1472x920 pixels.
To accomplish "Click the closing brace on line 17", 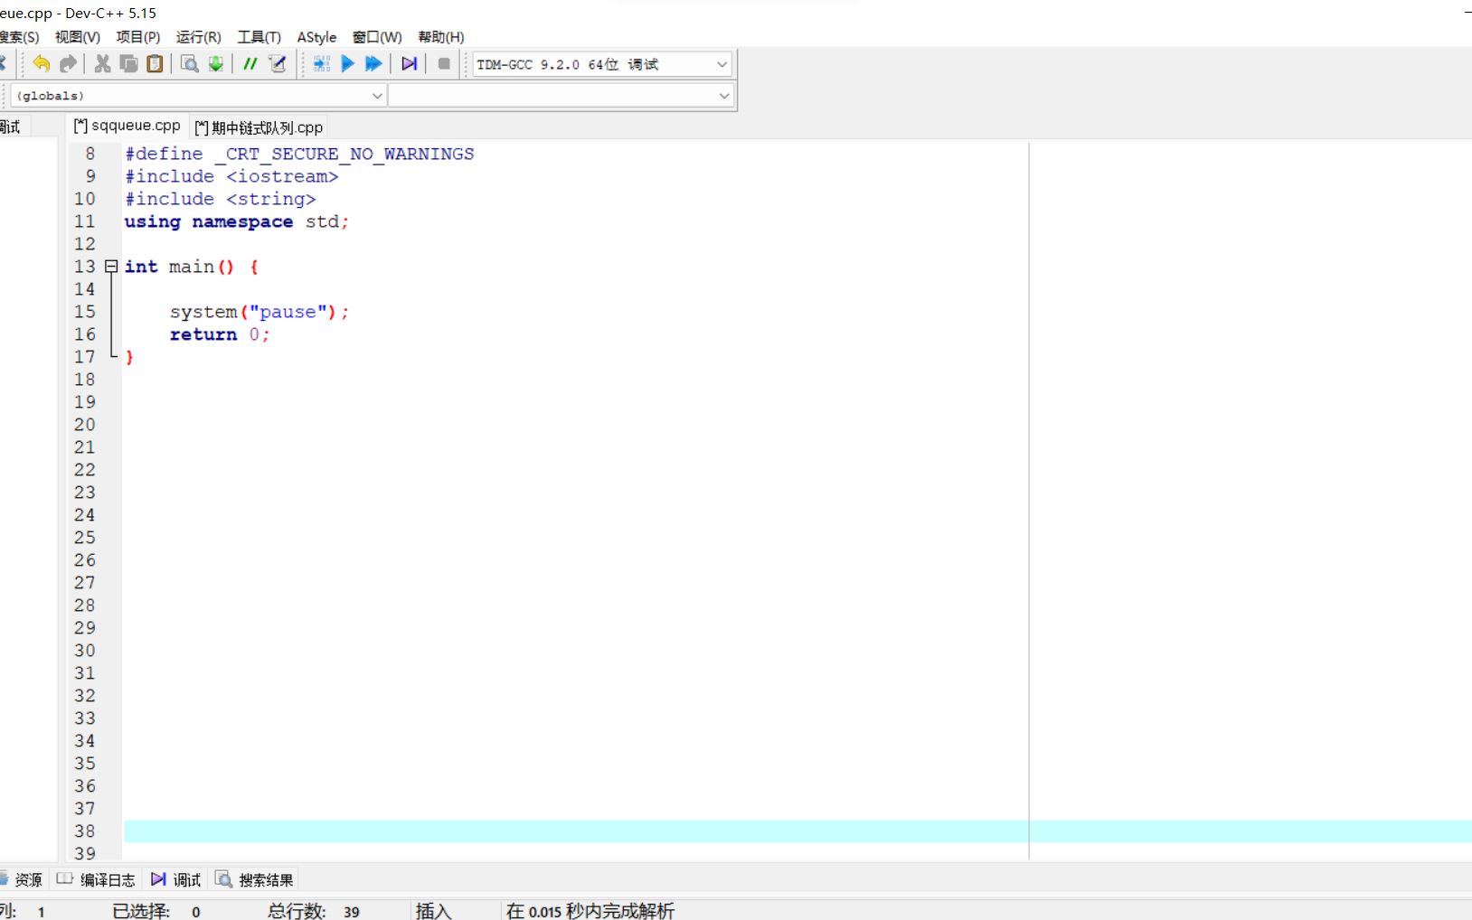I will pos(129,357).
